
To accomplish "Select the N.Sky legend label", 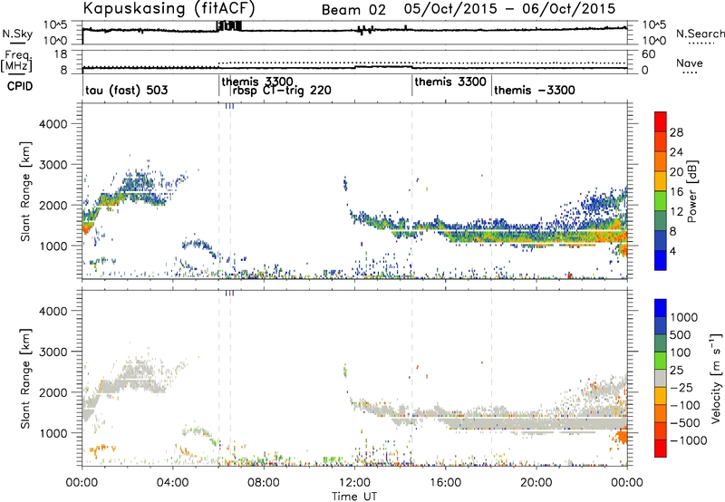I will click(x=17, y=34).
